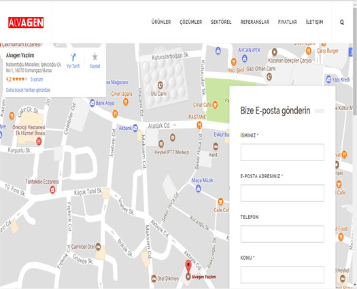Select the Çamlıbel Otel marker
Image resolution: width=357 pixels, height=289 pixels.
(x=98, y=247)
